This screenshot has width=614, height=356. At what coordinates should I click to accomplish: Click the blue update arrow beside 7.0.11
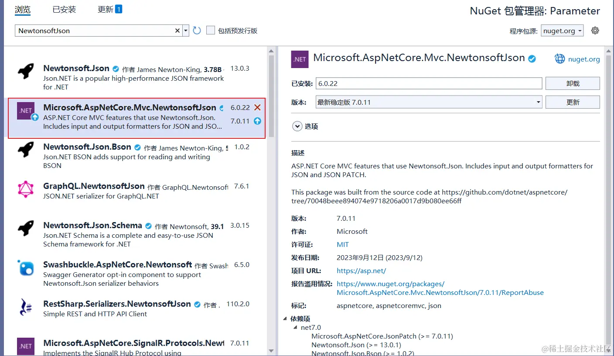(257, 121)
